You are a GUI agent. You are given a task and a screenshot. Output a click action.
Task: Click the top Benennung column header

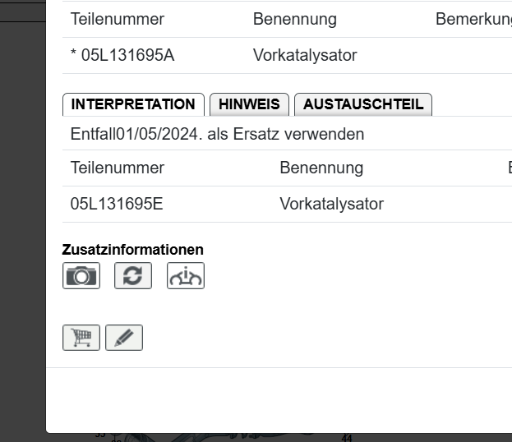pos(294,20)
